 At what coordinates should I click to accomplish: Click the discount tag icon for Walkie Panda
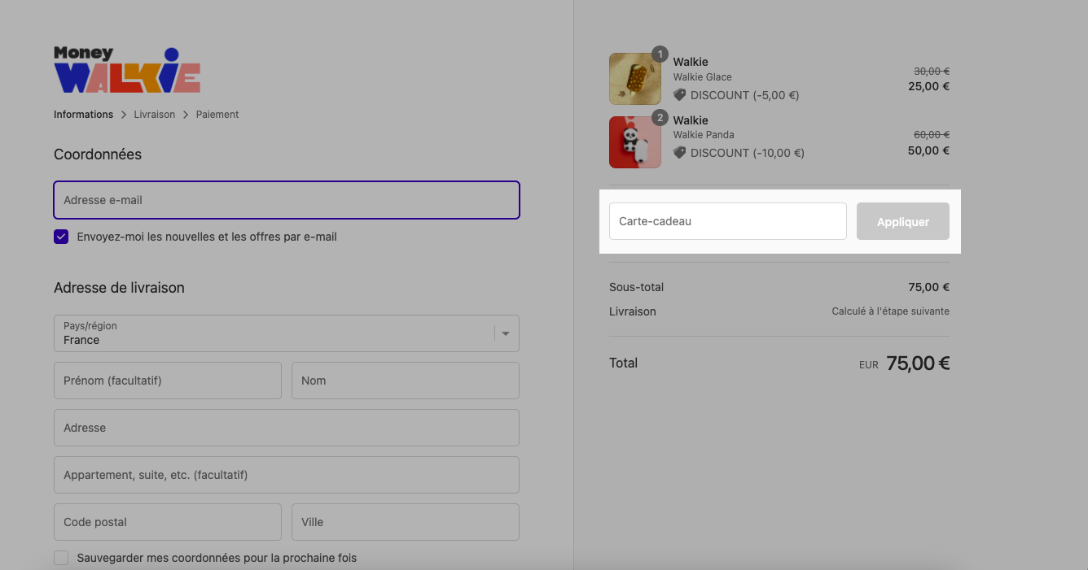[680, 153]
